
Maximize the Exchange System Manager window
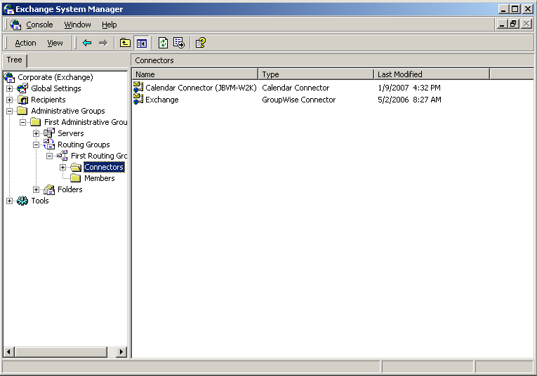515,9
